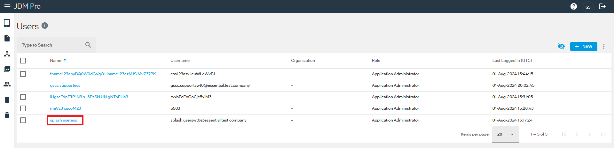Tick checkbox for iUgseTdnE'fP1N3 user
The width and height of the screenshot is (614, 148).
23,97
